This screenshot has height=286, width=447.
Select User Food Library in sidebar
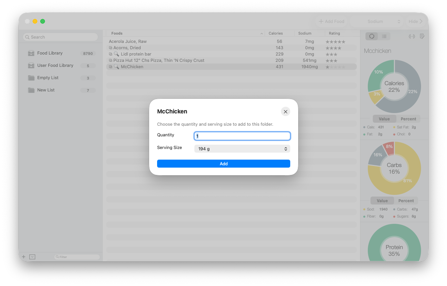click(x=61, y=66)
